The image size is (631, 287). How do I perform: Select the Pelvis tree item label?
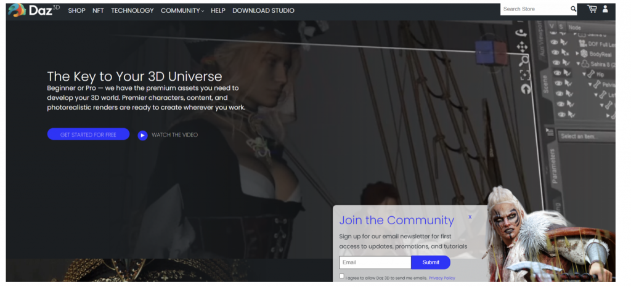608,84
